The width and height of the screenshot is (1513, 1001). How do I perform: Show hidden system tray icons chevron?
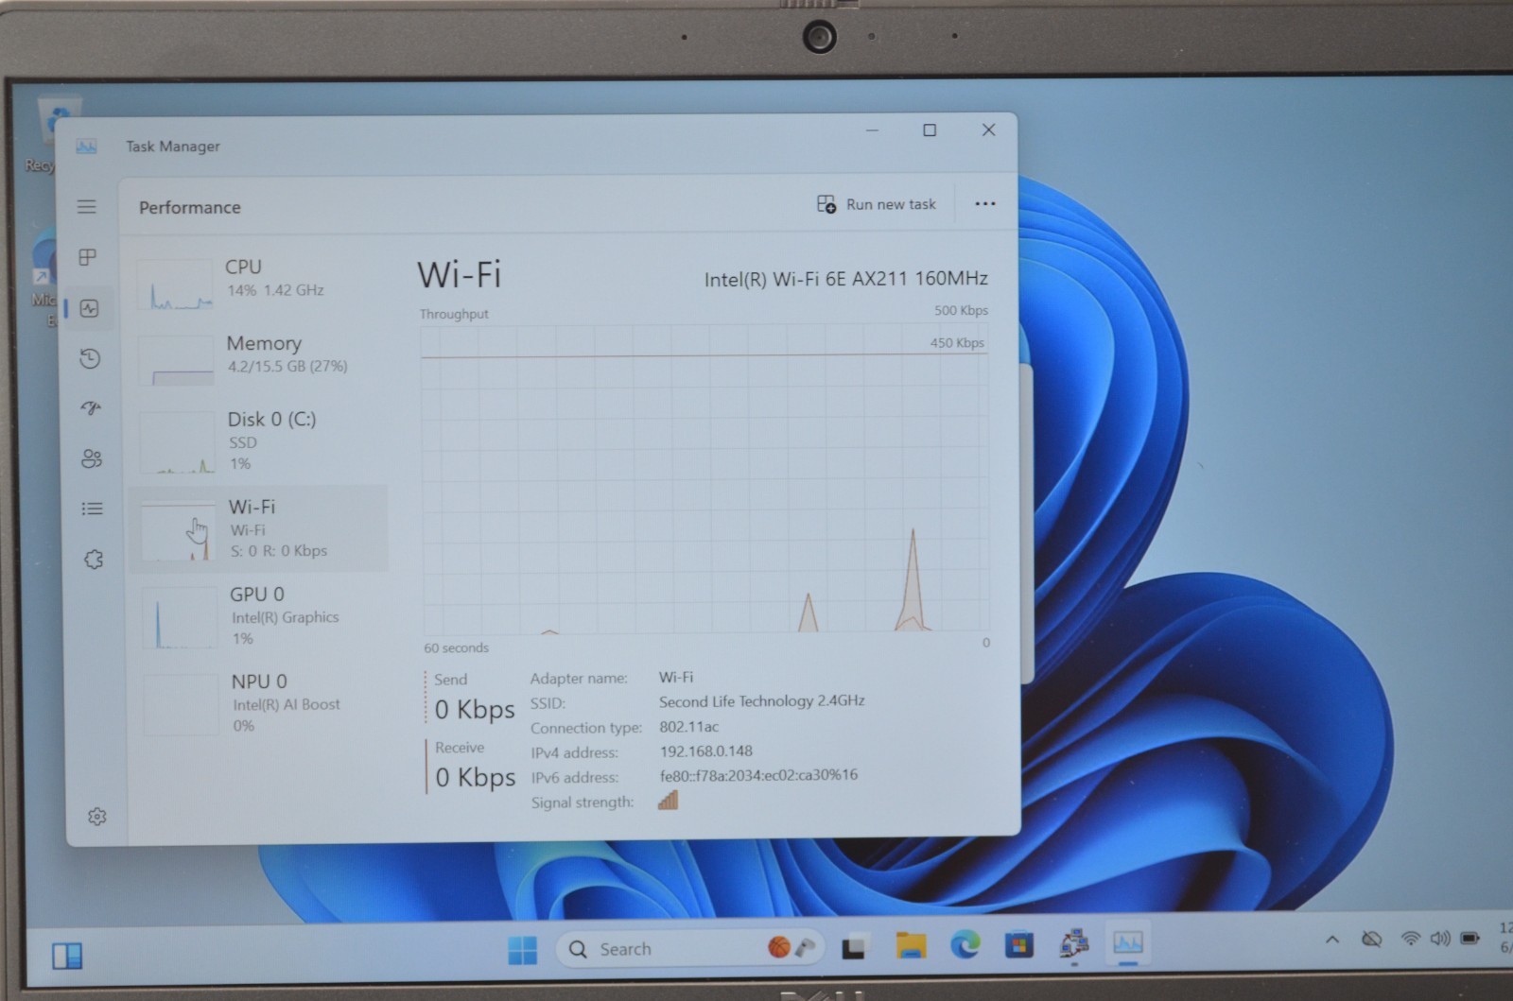(1331, 940)
